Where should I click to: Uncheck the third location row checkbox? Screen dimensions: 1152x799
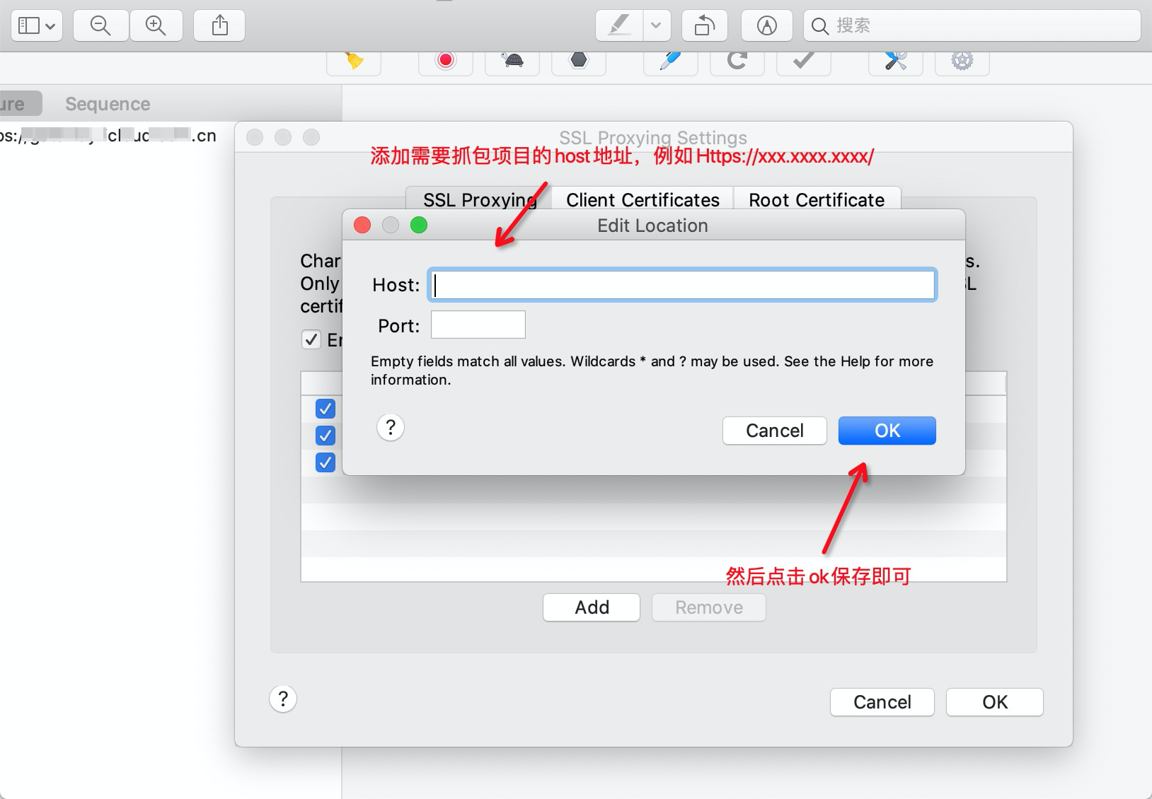point(326,462)
